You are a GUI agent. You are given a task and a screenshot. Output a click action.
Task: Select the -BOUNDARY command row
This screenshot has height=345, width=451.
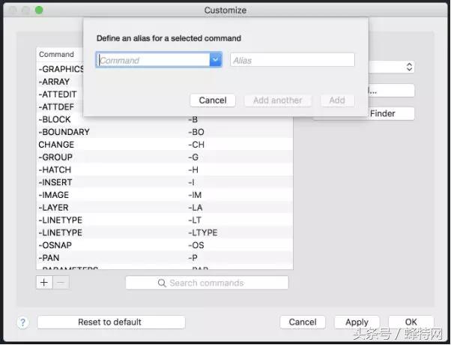[x=165, y=132]
